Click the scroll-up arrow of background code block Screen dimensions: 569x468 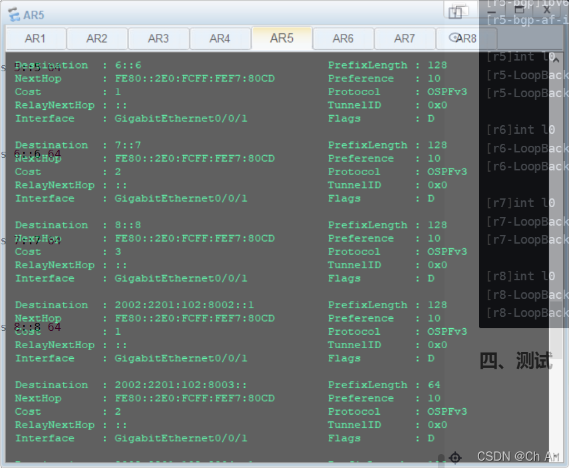point(556,59)
